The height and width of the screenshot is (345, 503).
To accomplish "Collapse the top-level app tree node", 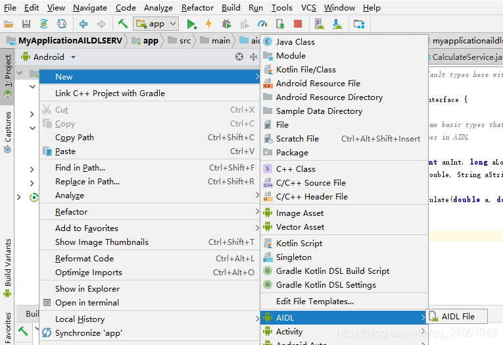I will pyautogui.click(x=20, y=73).
